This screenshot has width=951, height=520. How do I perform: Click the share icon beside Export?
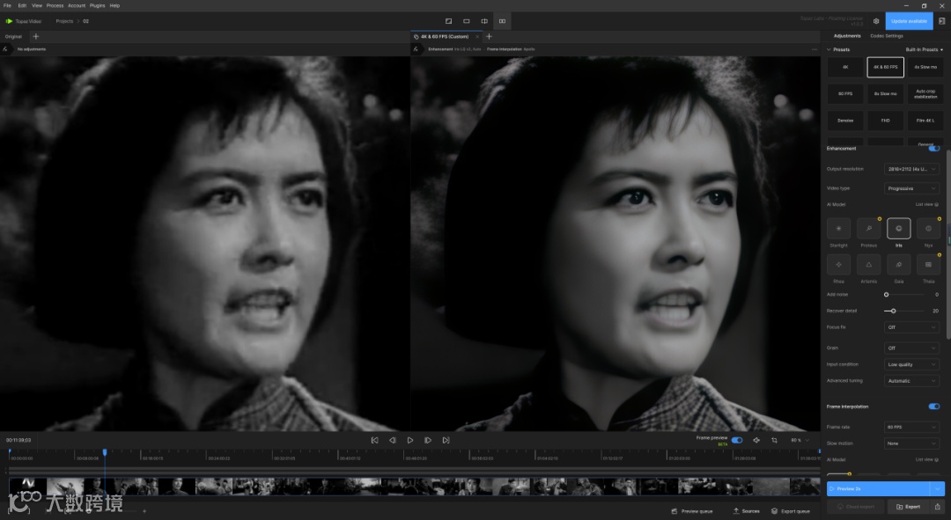938,507
